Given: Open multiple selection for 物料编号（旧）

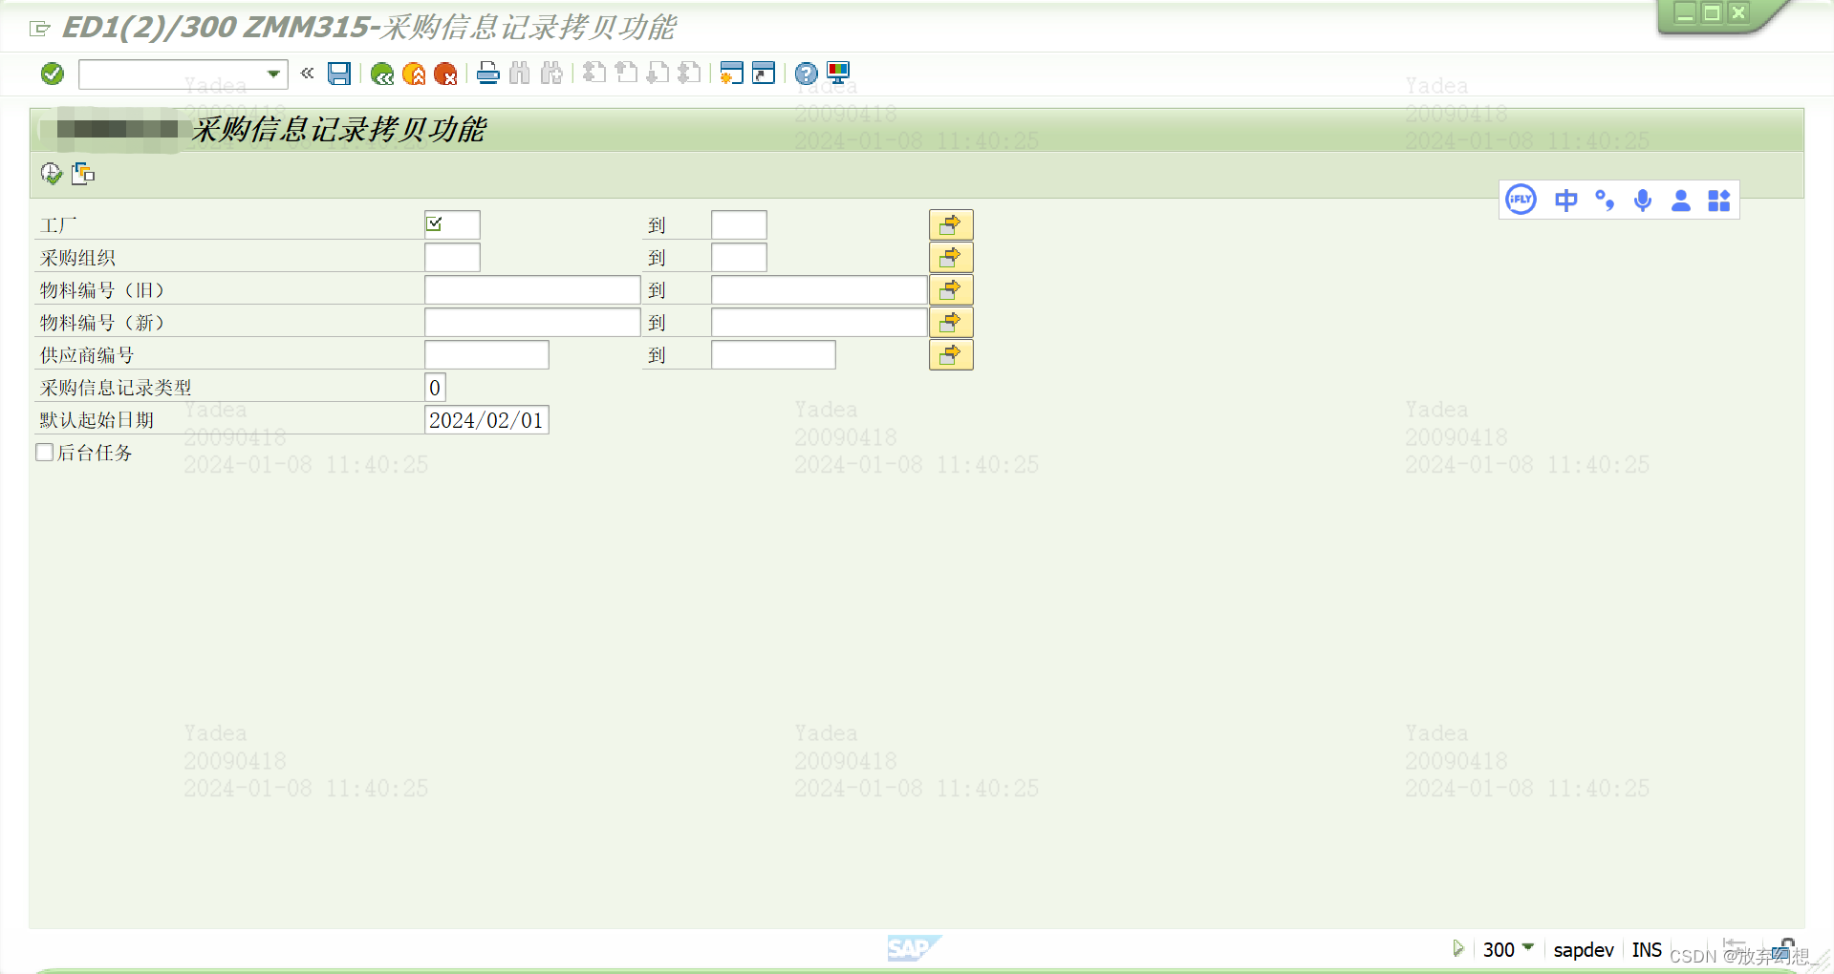Looking at the screenshot, I should 951,289.
